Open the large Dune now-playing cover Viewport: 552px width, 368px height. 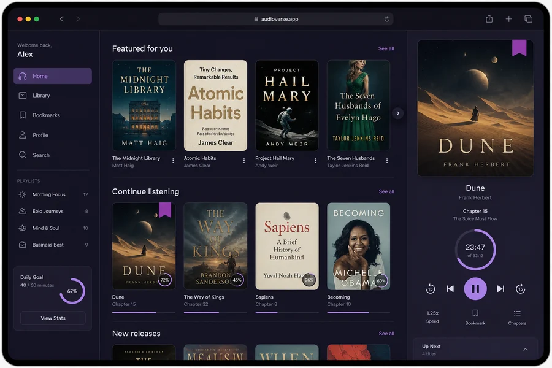click(475, 108)
